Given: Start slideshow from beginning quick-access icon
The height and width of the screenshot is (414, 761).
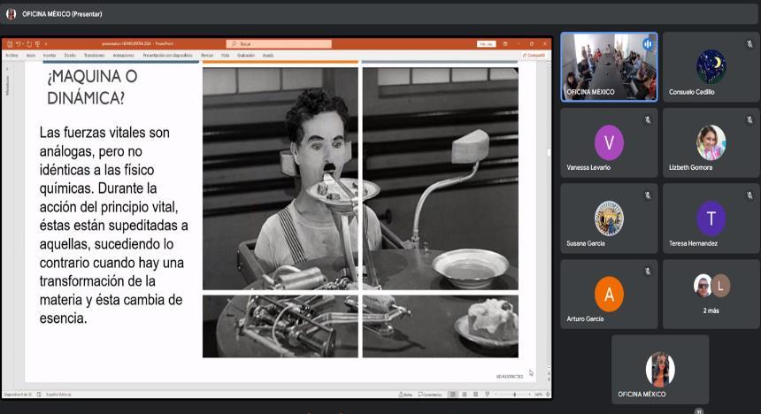Looking at the screenshot, I should (37, 44).
